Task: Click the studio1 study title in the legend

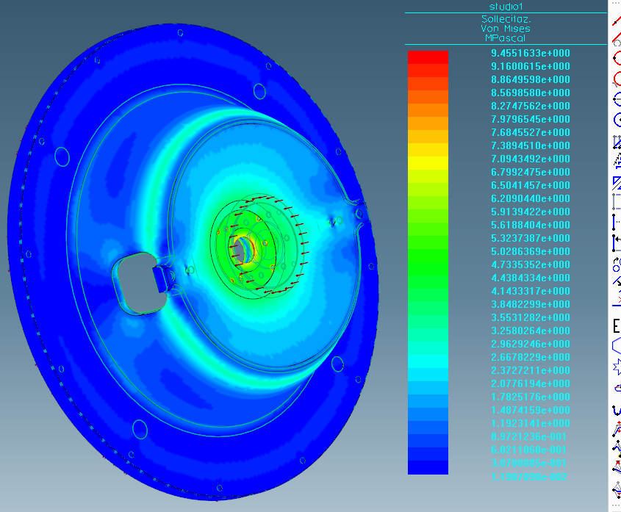Action: 506,7
